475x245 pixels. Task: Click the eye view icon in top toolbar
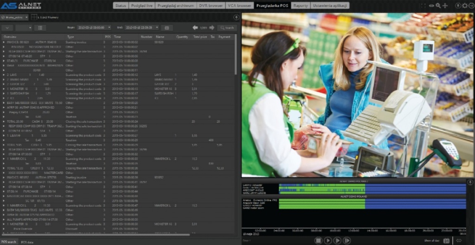[431, 6]
